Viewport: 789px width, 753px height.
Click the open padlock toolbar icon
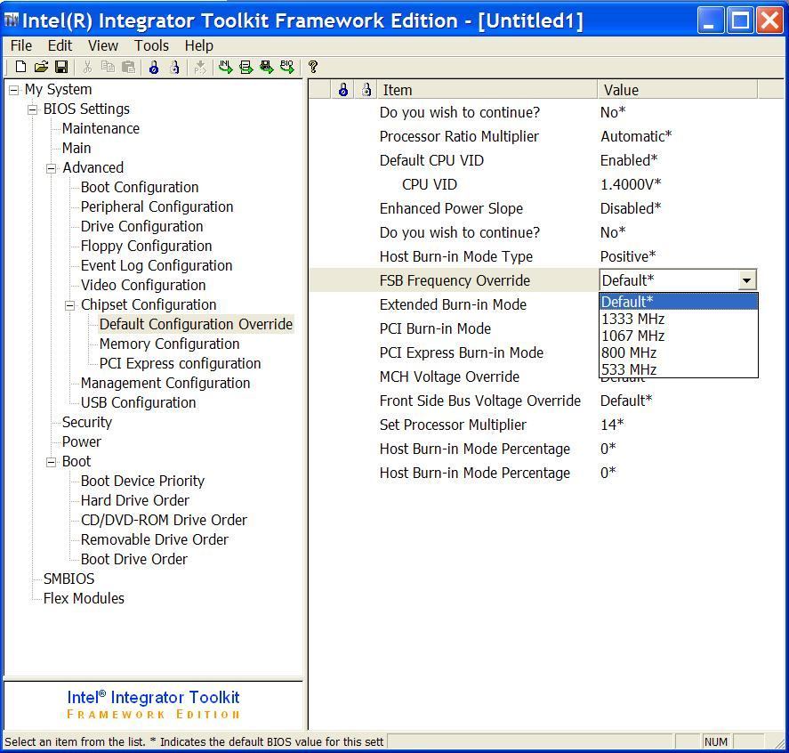(174, 67)
